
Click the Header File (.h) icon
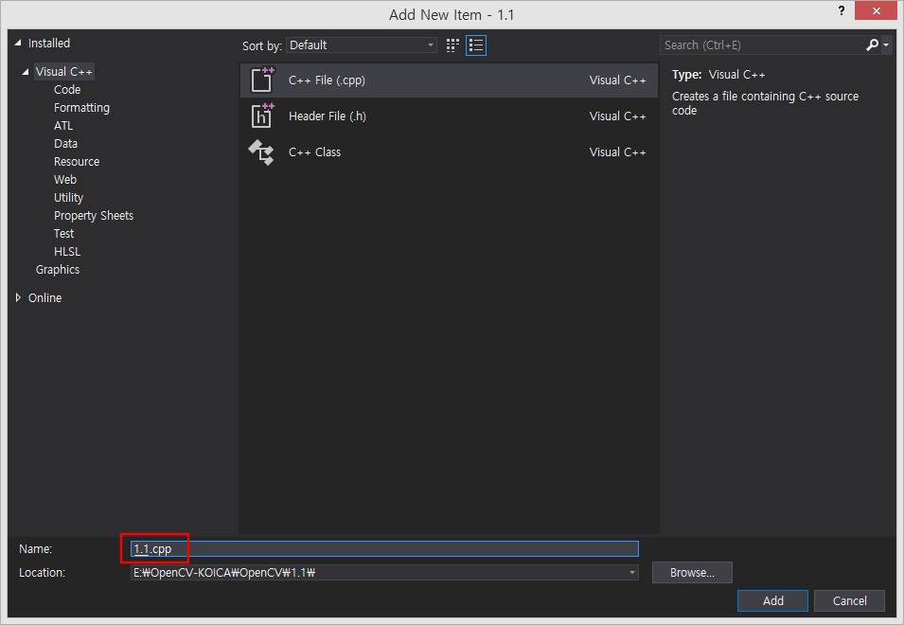click(261, 116)
